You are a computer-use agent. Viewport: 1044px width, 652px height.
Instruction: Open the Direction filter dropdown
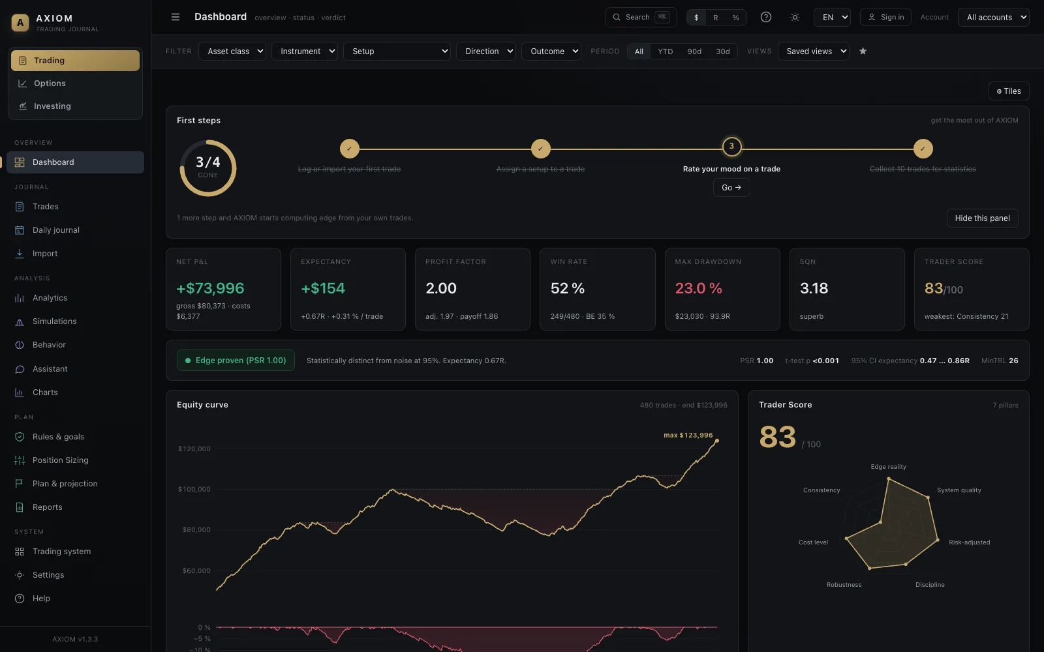tap(486, 52)
